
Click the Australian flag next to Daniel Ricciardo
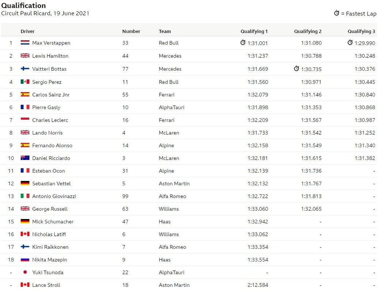pos(25,158)
